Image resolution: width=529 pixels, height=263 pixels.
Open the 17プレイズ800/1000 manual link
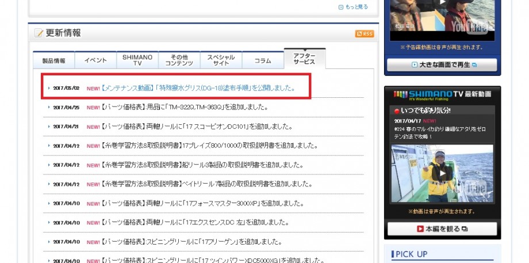click(x=209, y=146)
